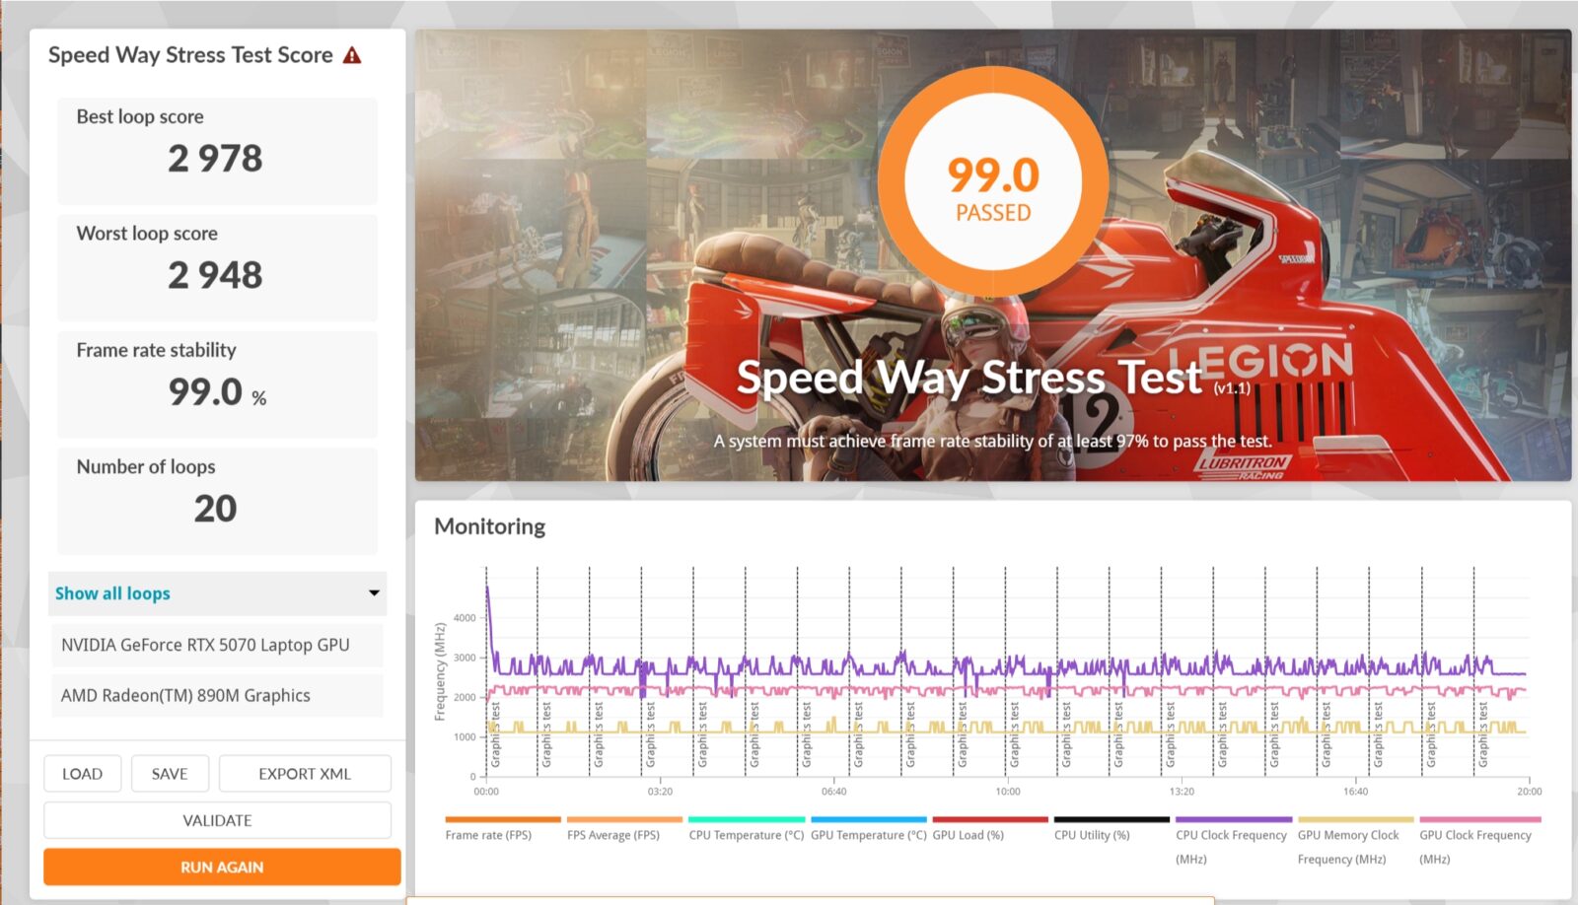Hide the purple CPU Clock Frequency series
1578x905 pixels.
[x=1232, y=835]
